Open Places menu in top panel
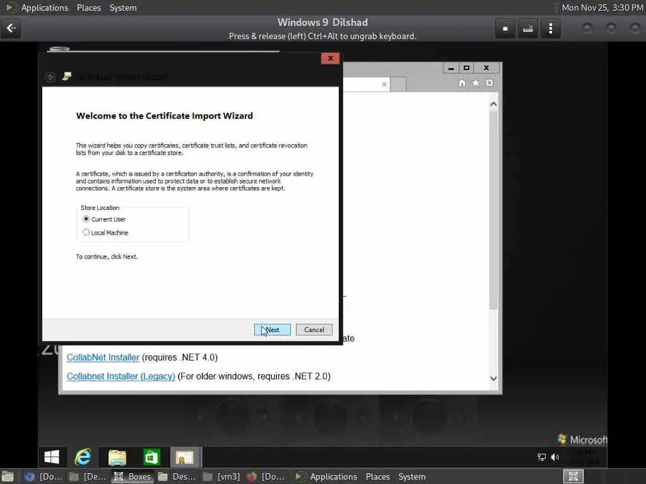Image resolution: width=646 pixels, height=484 pixels. coord(88,8)
